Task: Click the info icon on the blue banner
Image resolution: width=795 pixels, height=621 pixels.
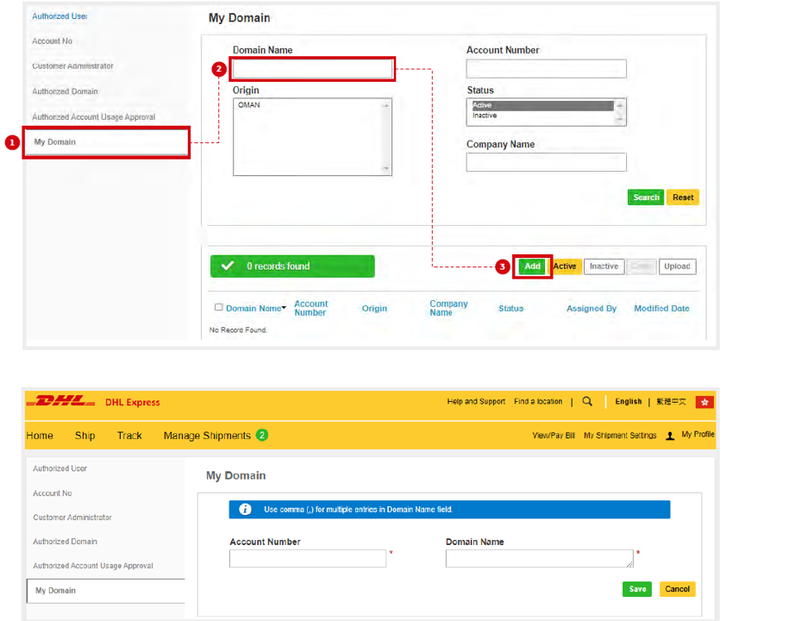Action: click(x=244, y=510)
